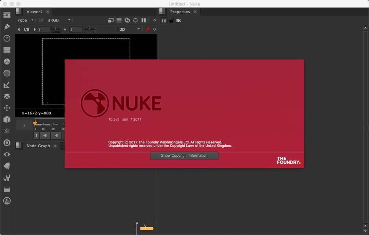369x235 pixels.
Task: Open Properties pane content menu icon
Action: [x=162, y=11]
